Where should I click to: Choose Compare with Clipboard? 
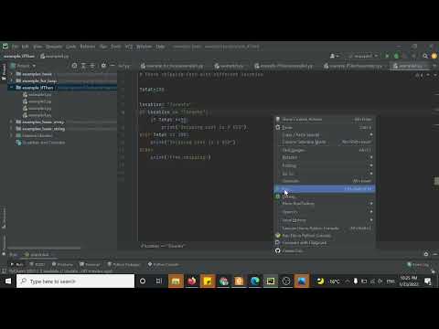tap(325, 243)
